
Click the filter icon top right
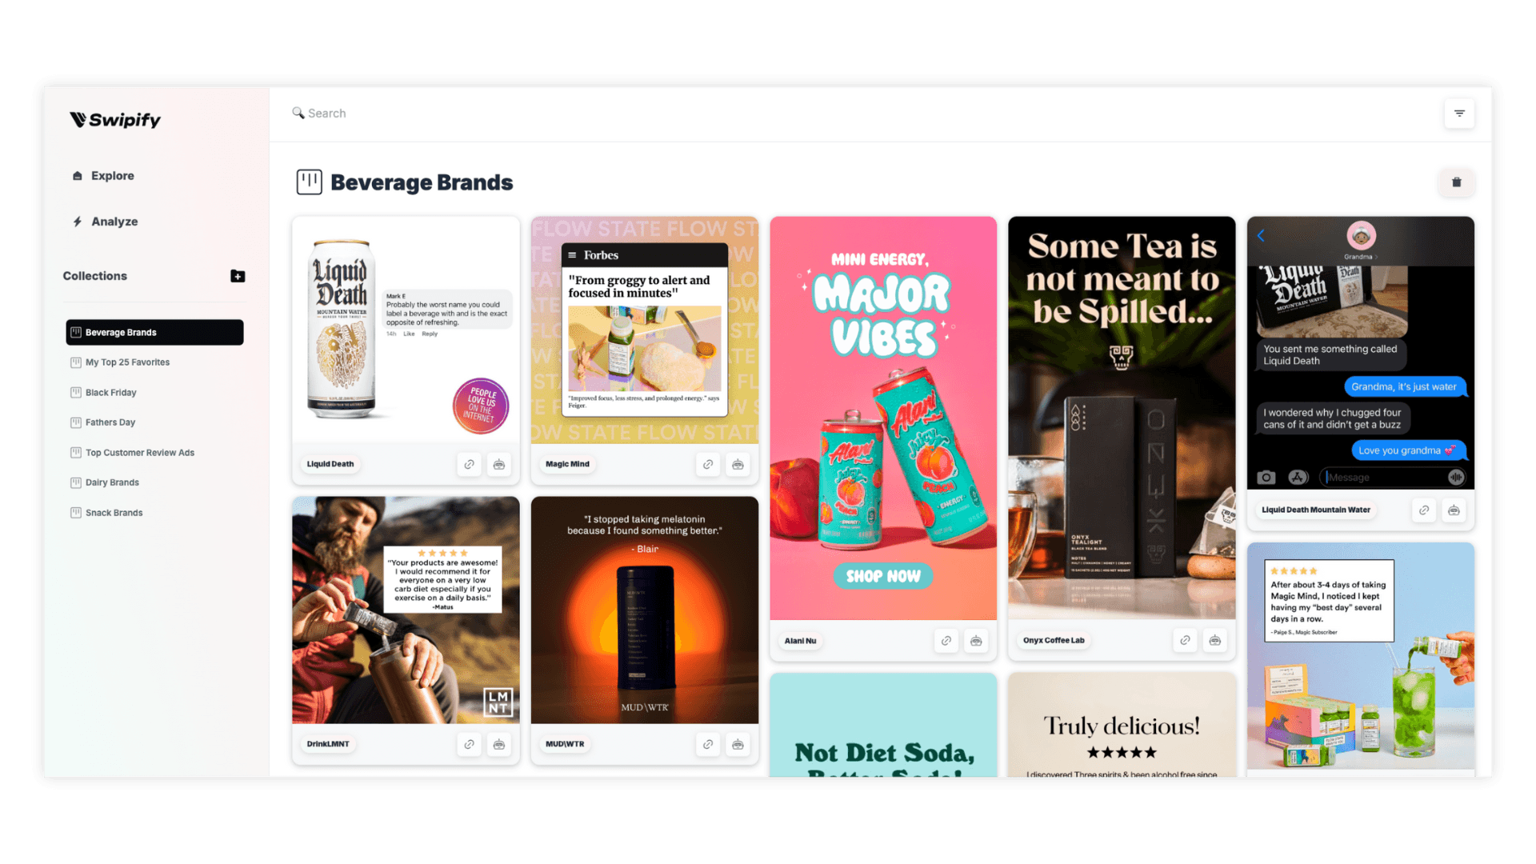[1459, 113]
